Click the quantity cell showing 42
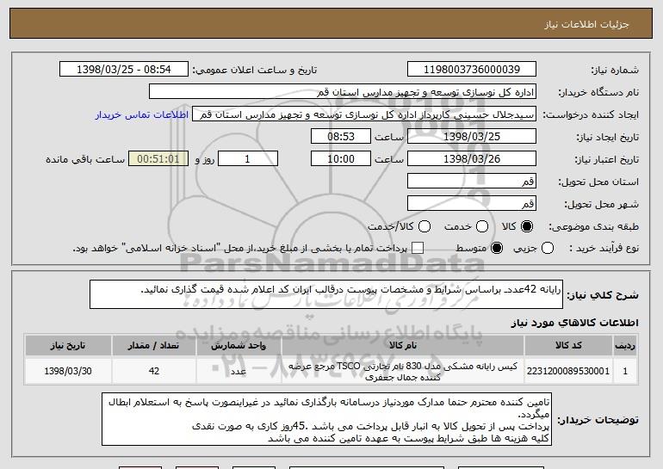This screenshot has height=469, width=663. click(x=153, y=371)
